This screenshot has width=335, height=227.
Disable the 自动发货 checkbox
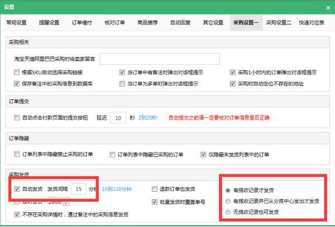(x=17, y=189)
